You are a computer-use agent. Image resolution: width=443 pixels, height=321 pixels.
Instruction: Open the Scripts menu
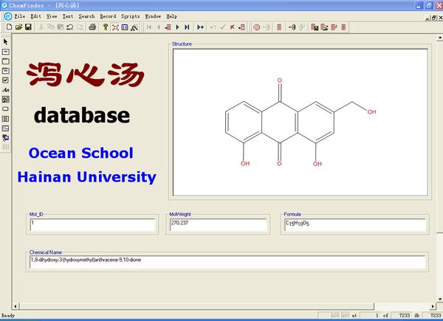tap(131, 15)
